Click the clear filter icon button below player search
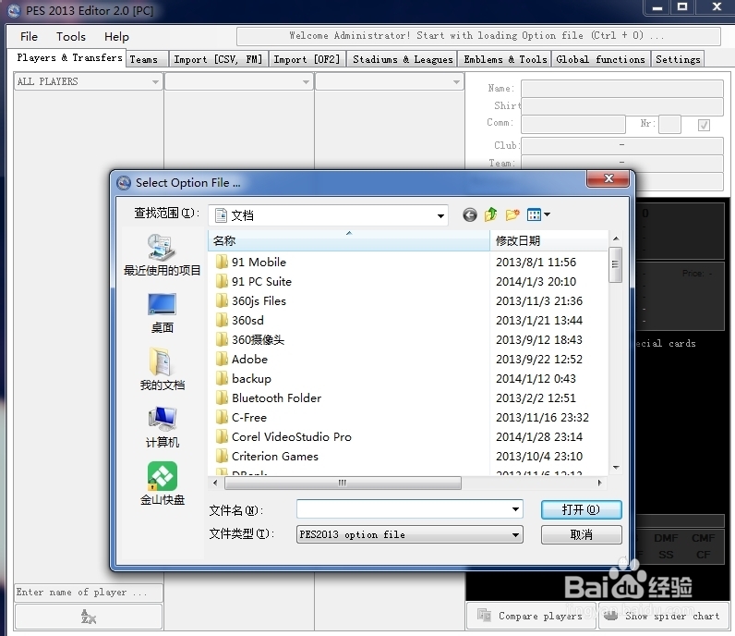Screen dimensions: 735x636 (89, 617)
